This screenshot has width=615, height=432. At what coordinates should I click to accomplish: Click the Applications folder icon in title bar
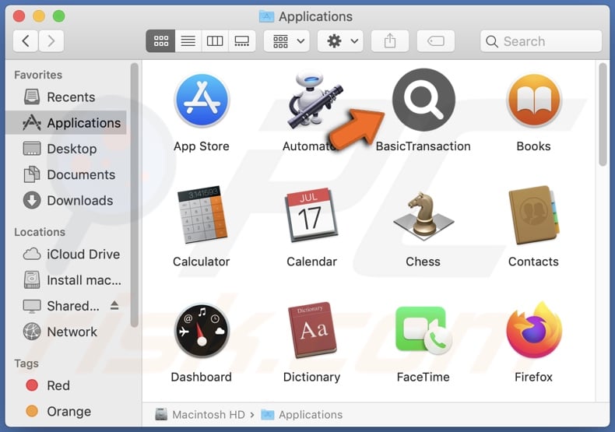click(267, 16)
